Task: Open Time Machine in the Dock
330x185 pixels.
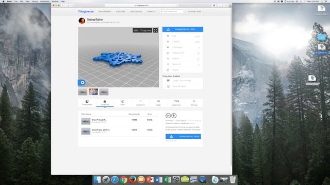Action: click(x=176, y=180)
